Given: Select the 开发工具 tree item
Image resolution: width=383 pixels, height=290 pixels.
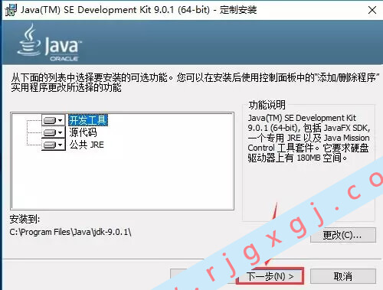Looking at the screenshot, I should (x=88, y=120).
